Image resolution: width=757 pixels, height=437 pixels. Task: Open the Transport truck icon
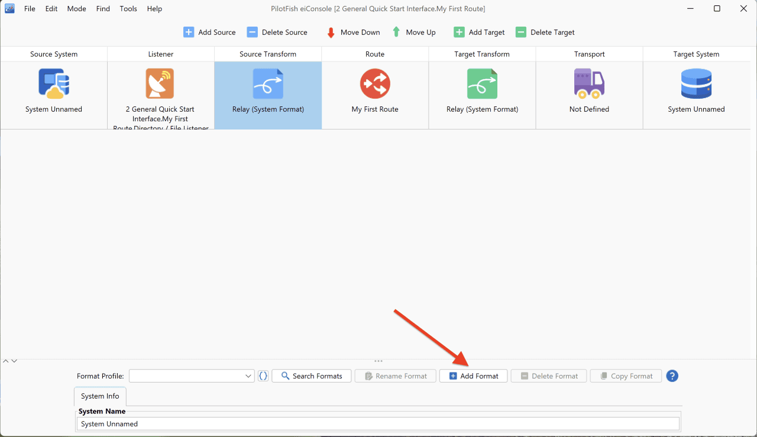pyautogui.click(x=589, y=83)
